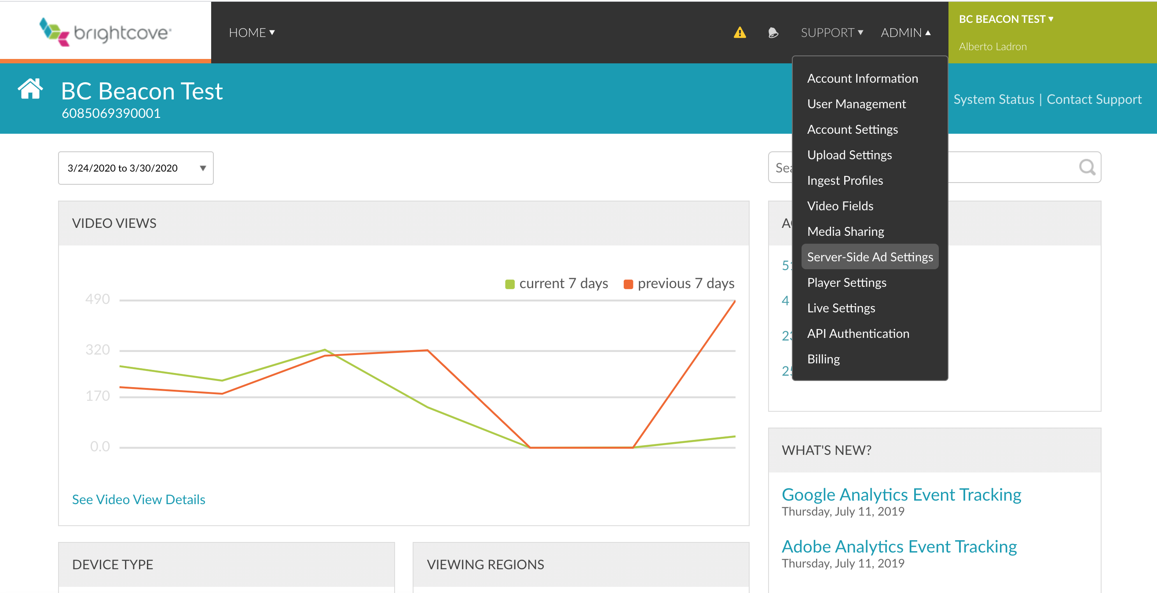
Task: Click the search magnifier icon
Action: pyautogui.click(x=1087, y=167)
